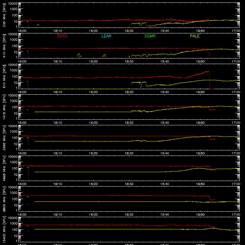
Task: Select the 410 MHz [SFU] axis title
Action: click(x=4, y=46)
